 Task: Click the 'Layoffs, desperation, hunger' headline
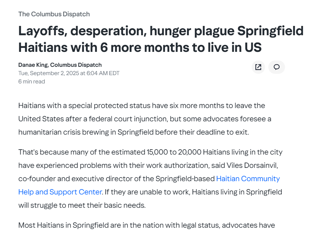click(161, 39)
